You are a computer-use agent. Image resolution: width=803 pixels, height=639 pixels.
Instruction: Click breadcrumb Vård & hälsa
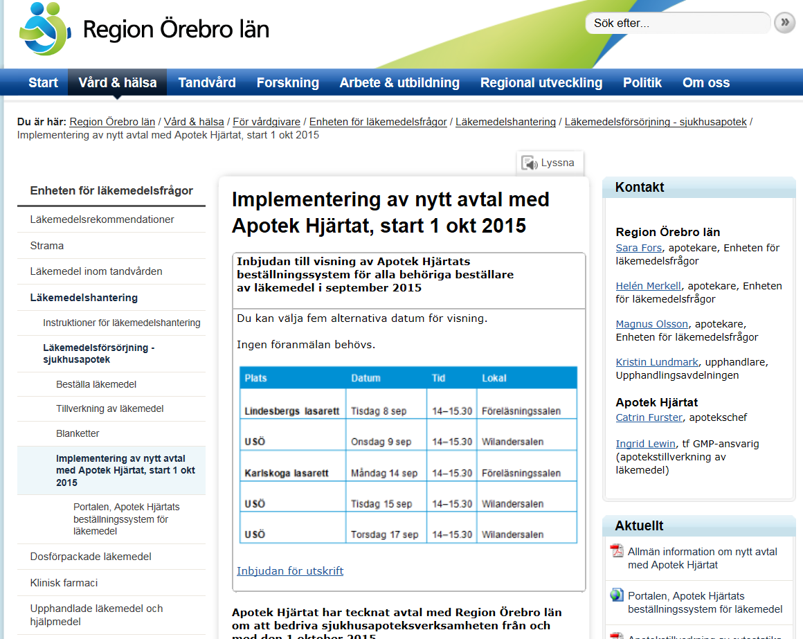(x=194, y=122)
